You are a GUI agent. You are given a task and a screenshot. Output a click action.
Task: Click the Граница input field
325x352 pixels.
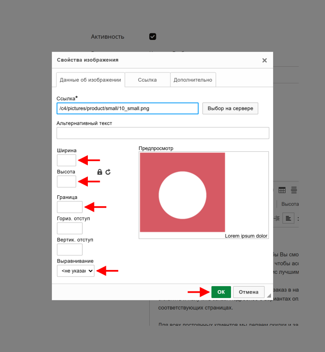pyautogui.click(x=70, y=207)
